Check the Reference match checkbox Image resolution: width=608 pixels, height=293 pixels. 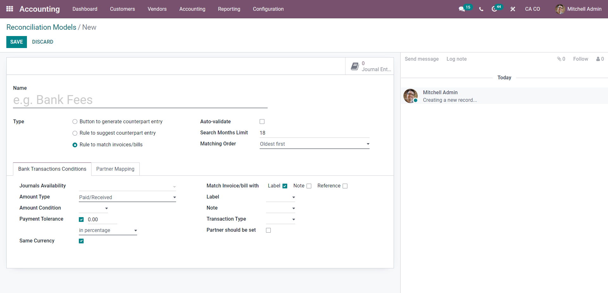pyautogui.click(x=345, y=186)
